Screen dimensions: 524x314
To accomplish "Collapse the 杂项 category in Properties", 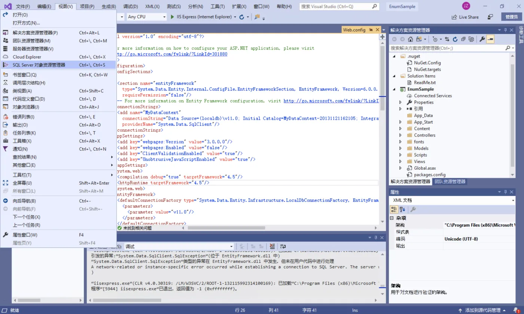I will (x=392, y=218).
